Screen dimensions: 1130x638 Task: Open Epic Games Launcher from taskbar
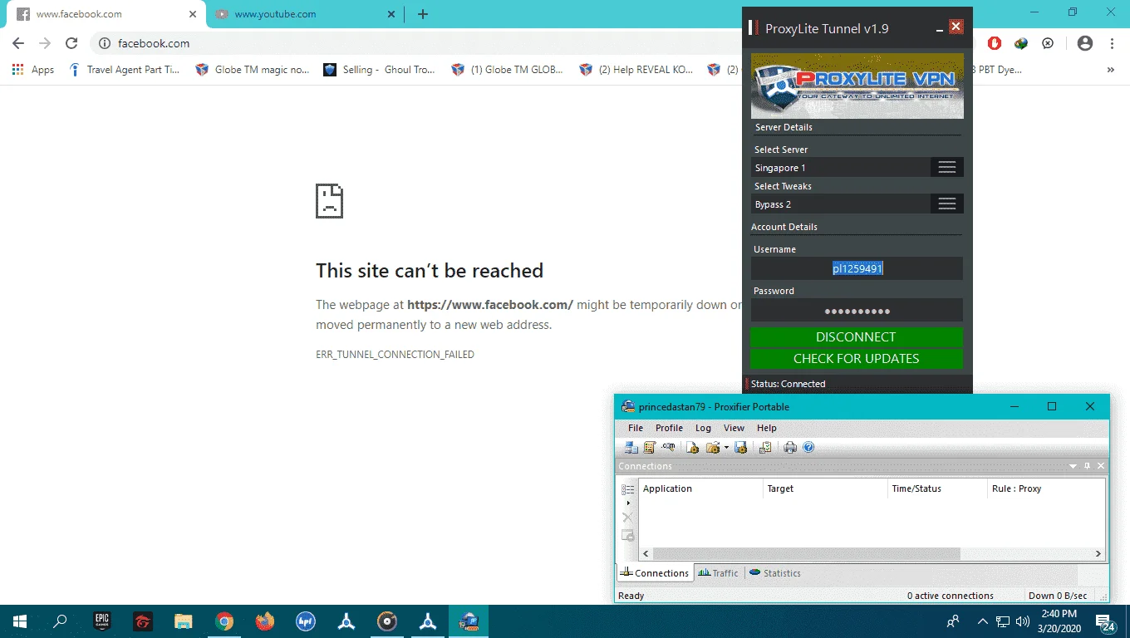pyautogui.click(x=101, y=621)
